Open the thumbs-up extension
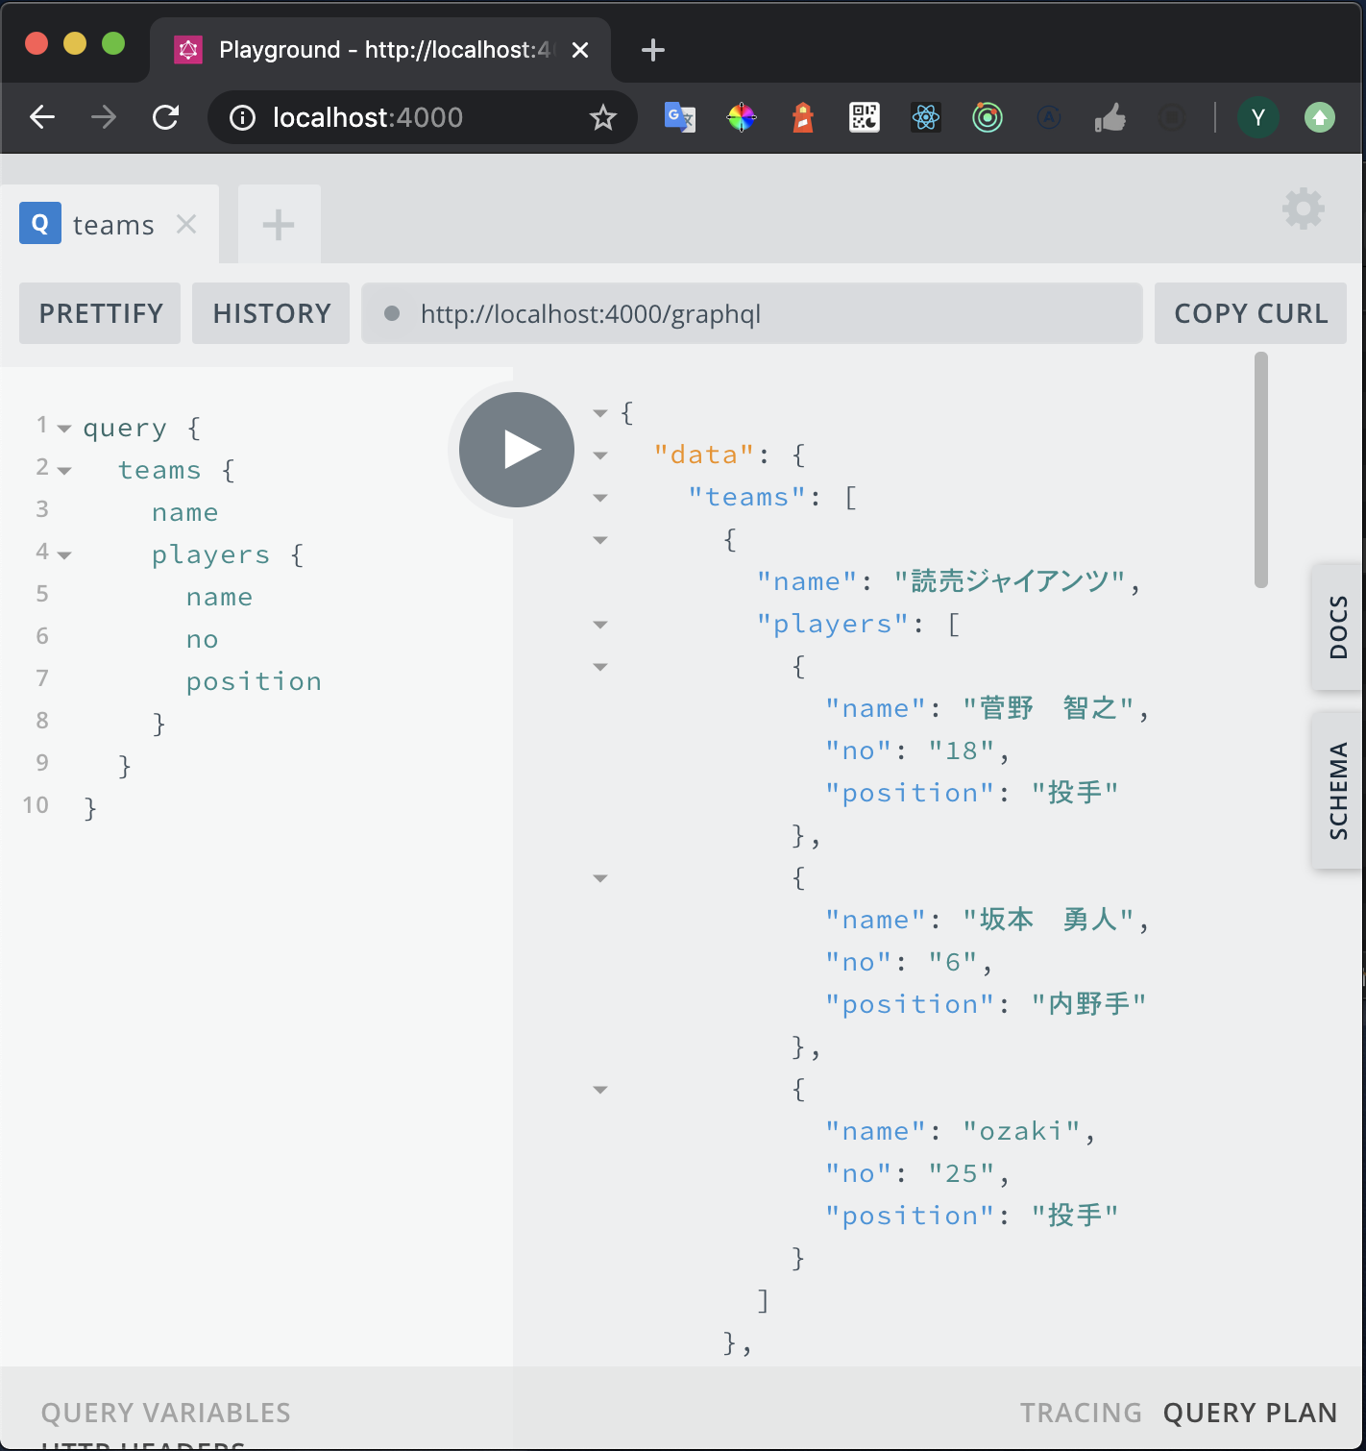This screenshot has width=1366, height=1451. [1110, 117]
